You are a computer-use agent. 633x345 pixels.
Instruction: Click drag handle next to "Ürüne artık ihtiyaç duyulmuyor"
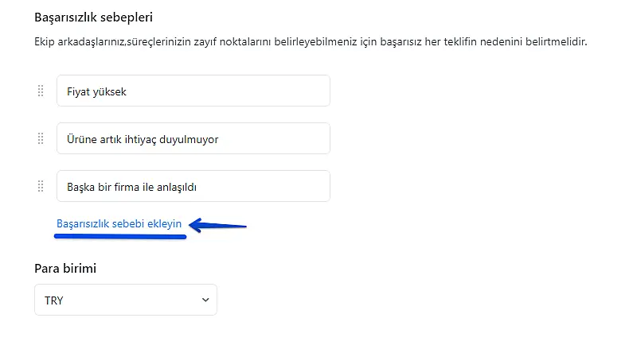(41, 139)
